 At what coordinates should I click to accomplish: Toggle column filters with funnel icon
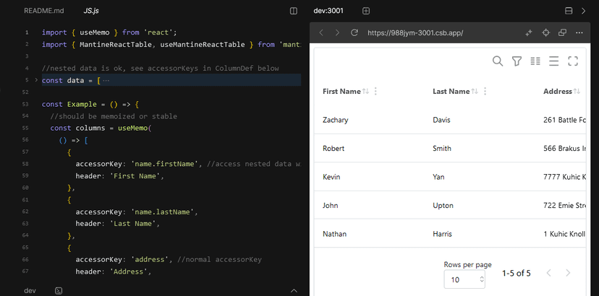pyautogui.click(x=517, y=61)
